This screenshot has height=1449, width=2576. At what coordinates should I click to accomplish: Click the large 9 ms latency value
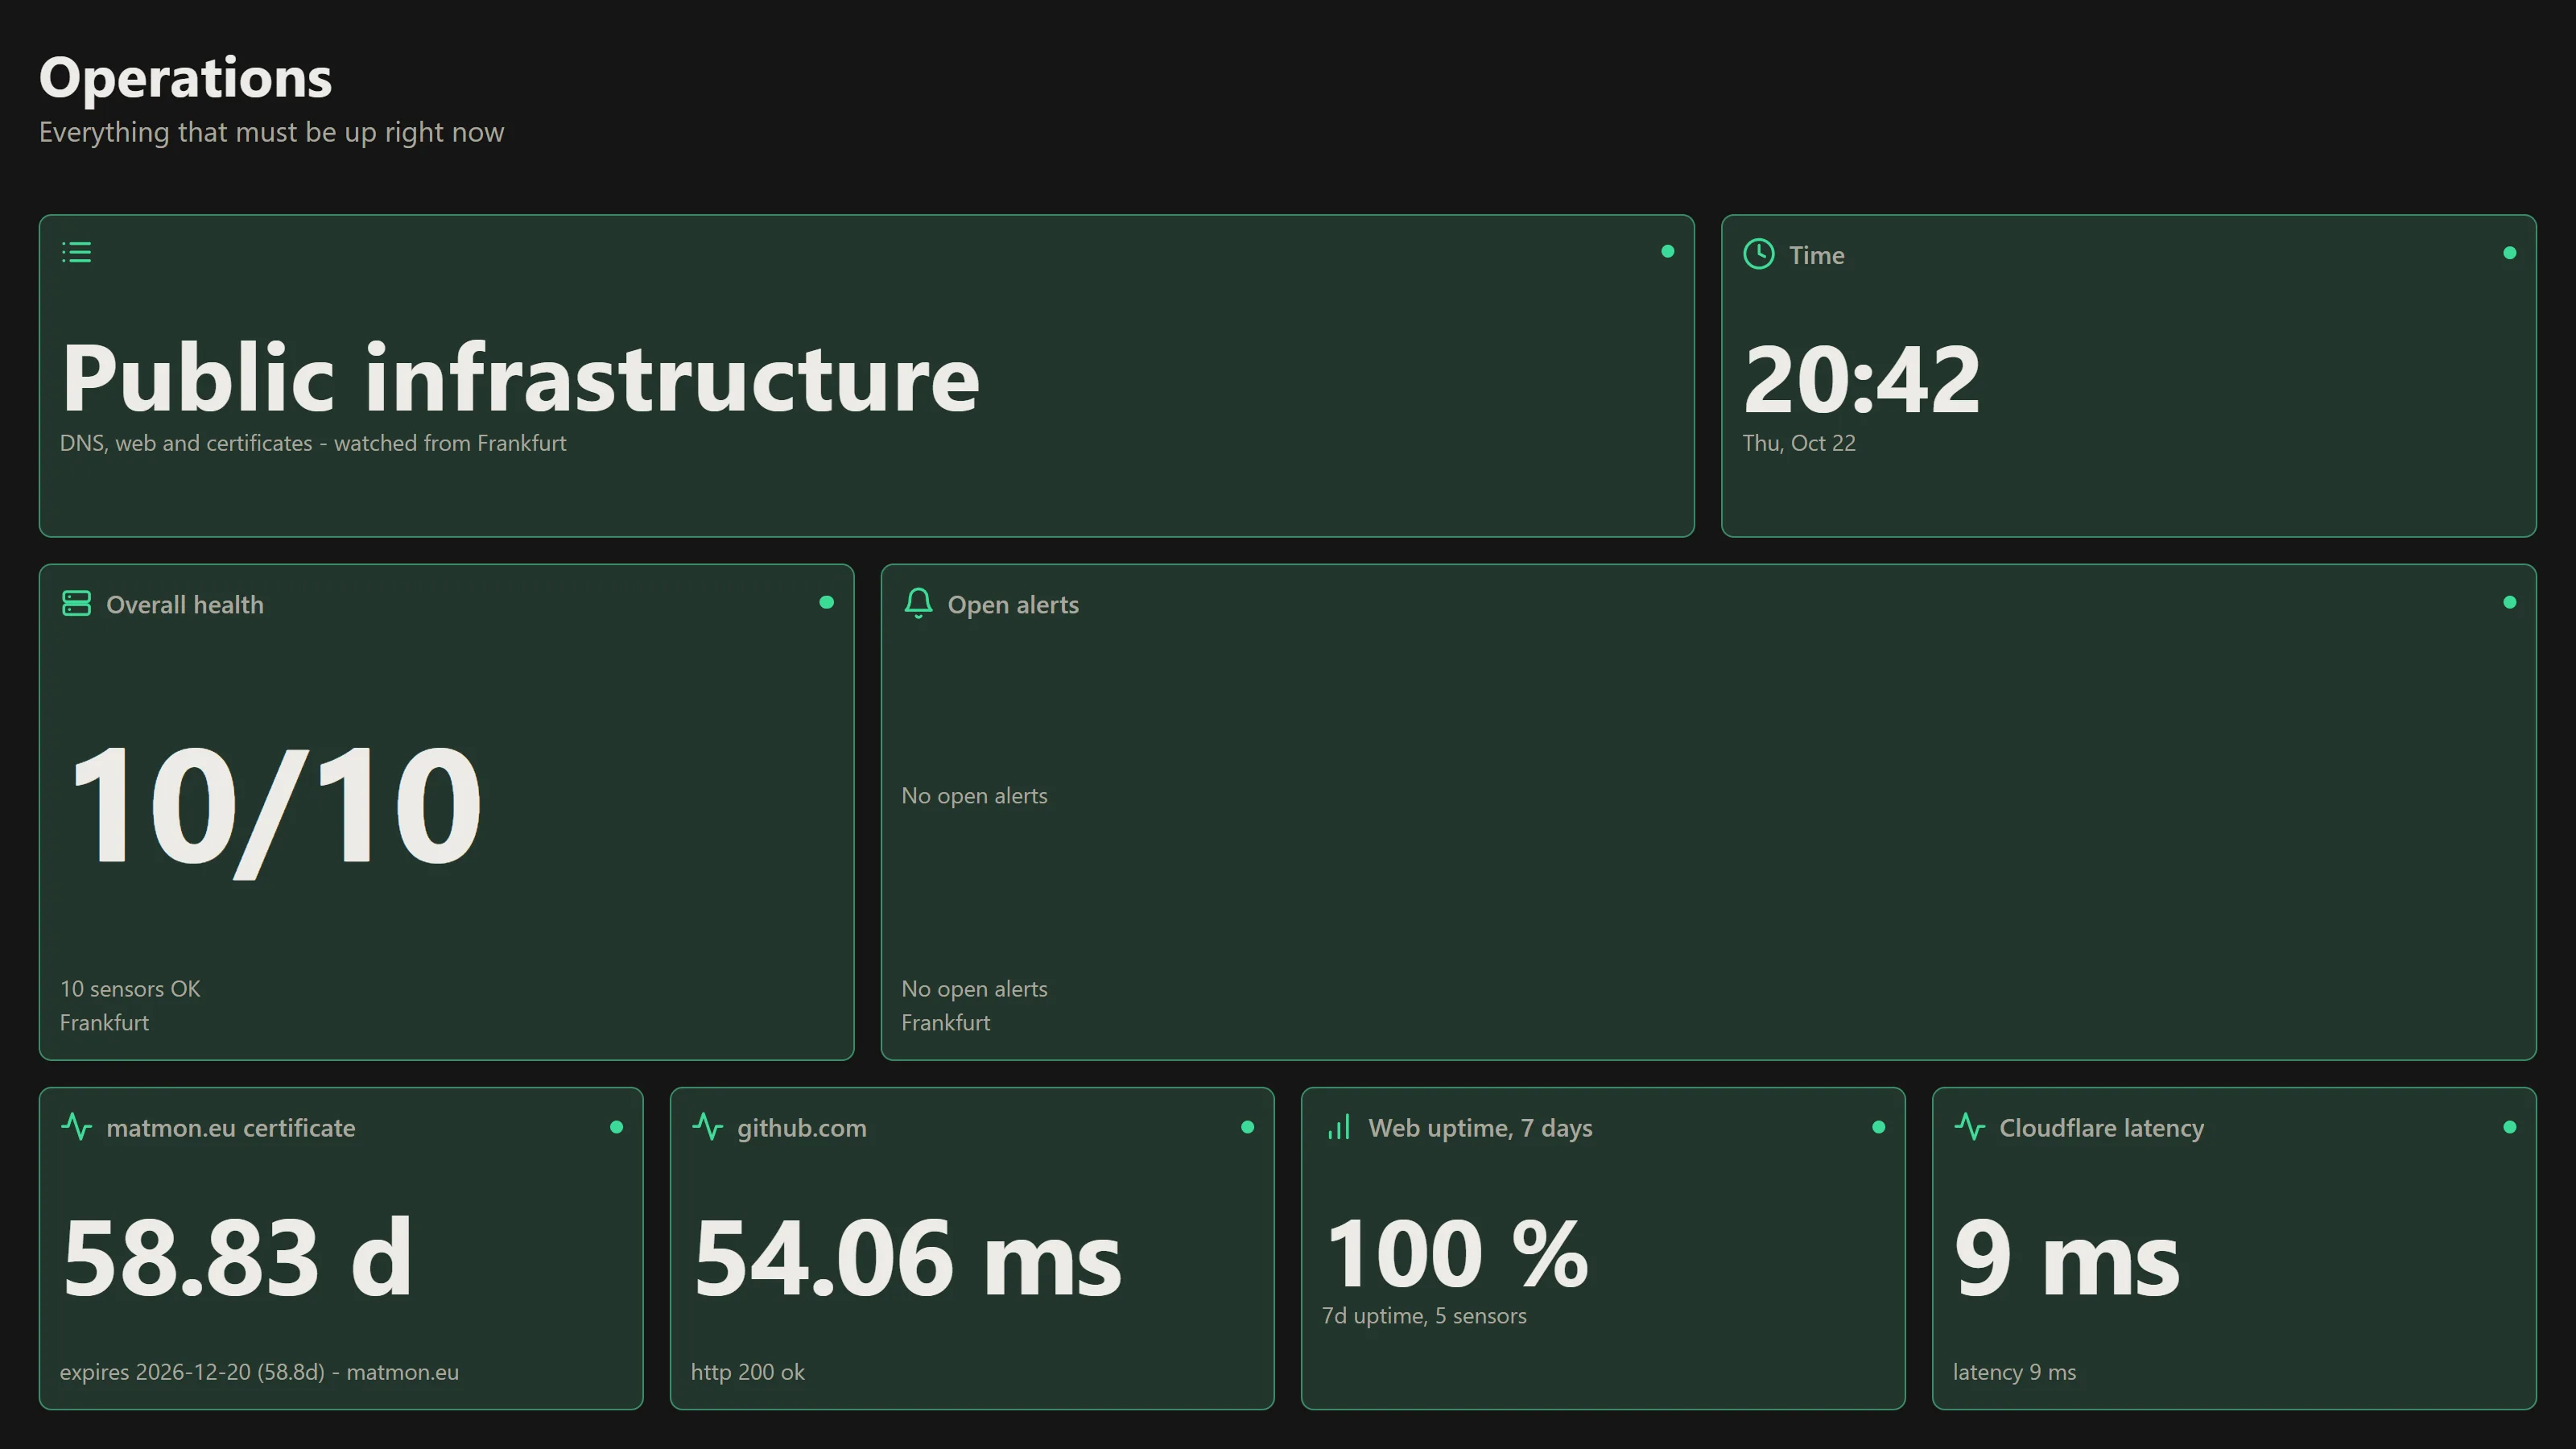[2067, 1258]
